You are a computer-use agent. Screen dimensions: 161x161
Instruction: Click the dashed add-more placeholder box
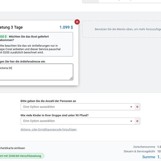(x=122, y=29)
